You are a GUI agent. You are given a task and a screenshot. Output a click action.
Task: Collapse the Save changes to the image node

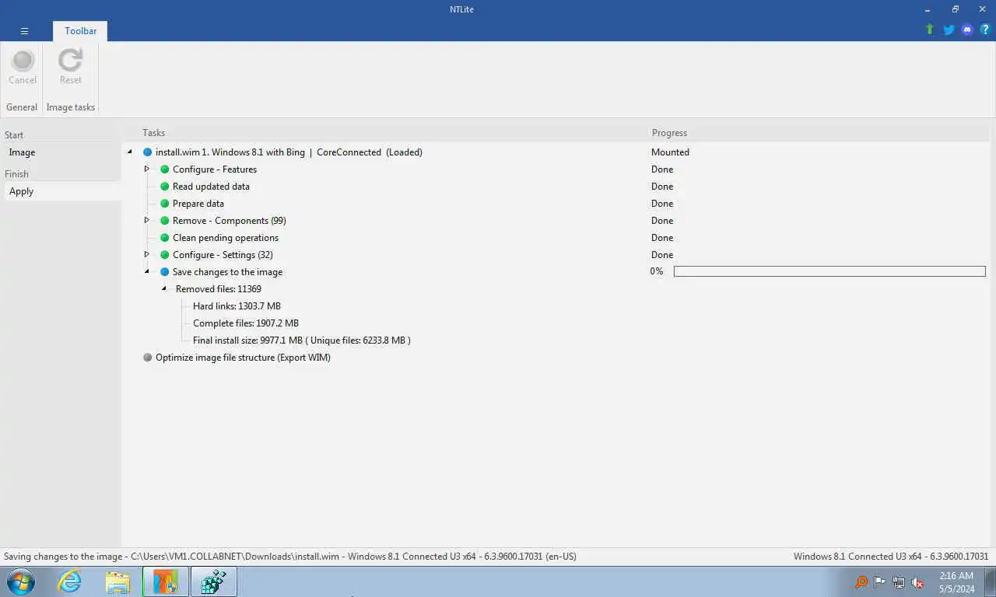pos(147,272)
